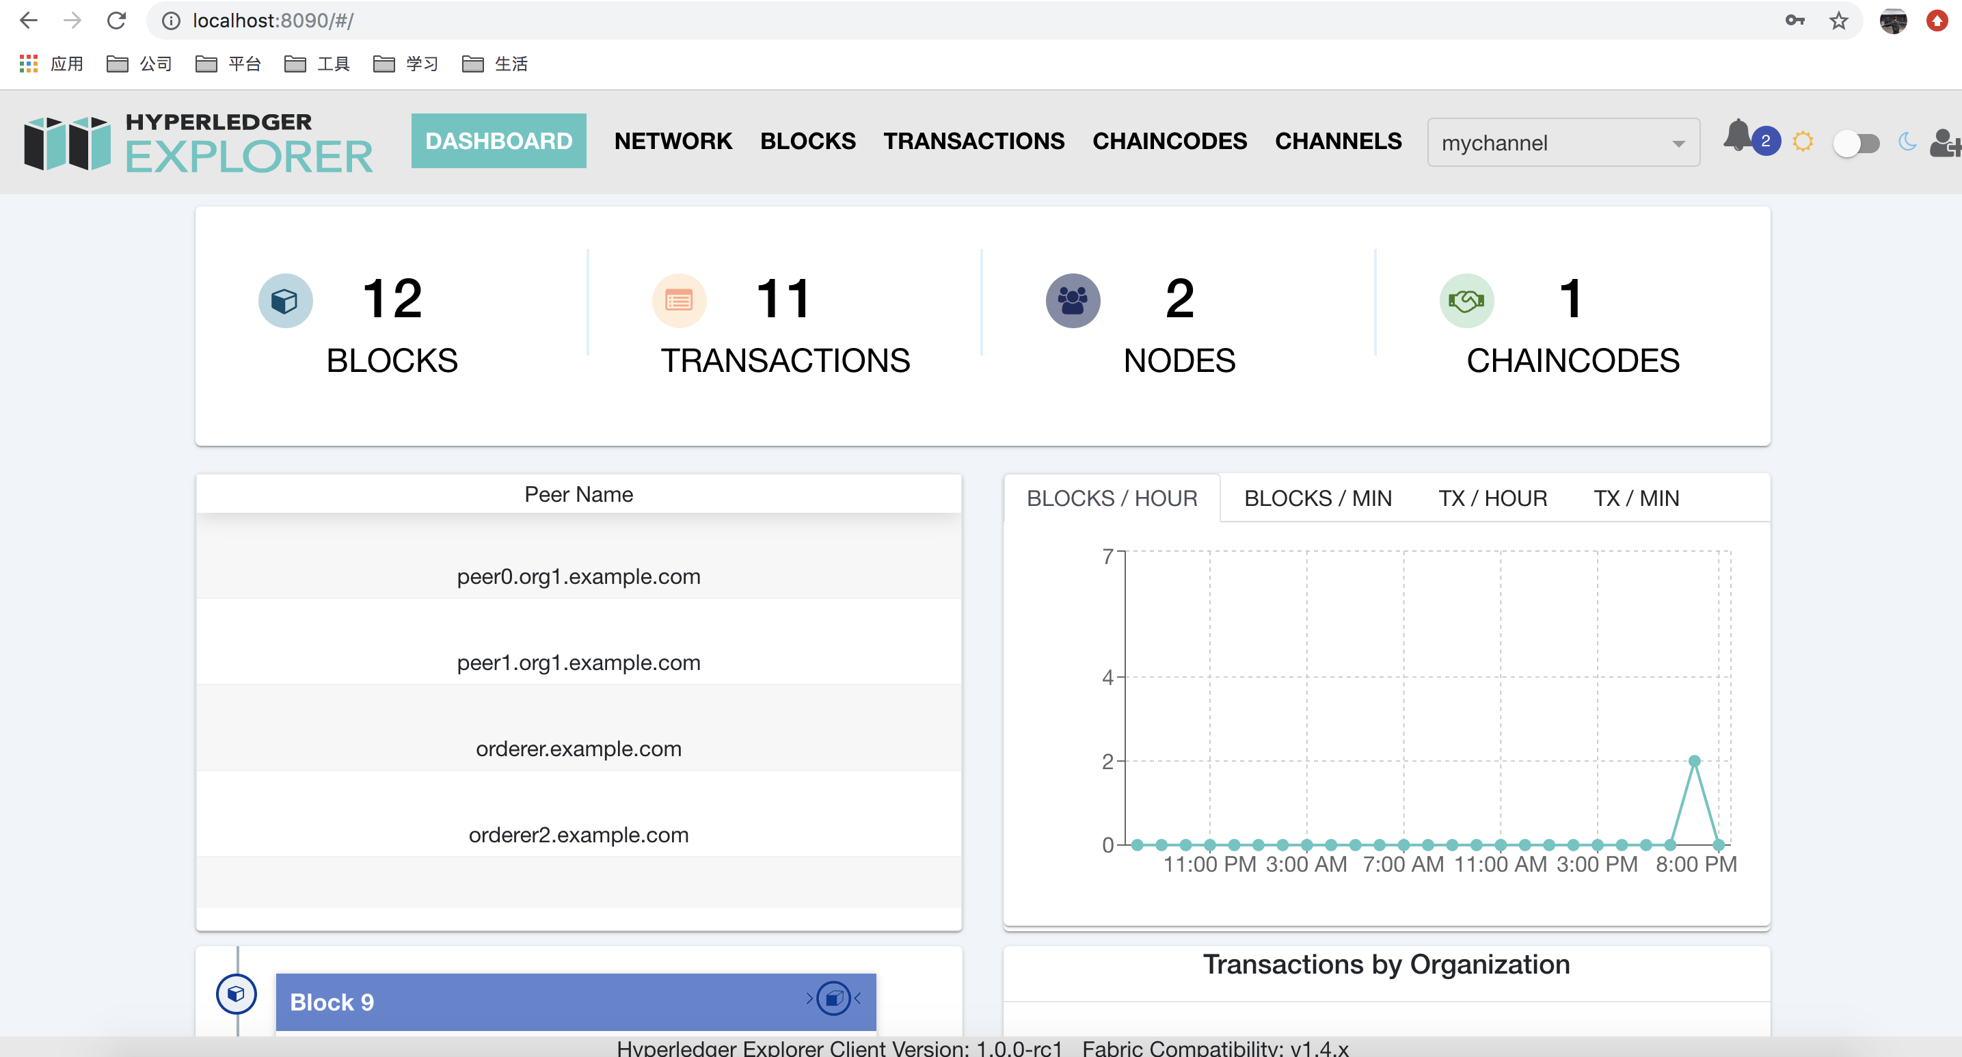Click the moon dark-mode icon
Viewport: 1962px width, 1057px height.
coord(1907,142)
